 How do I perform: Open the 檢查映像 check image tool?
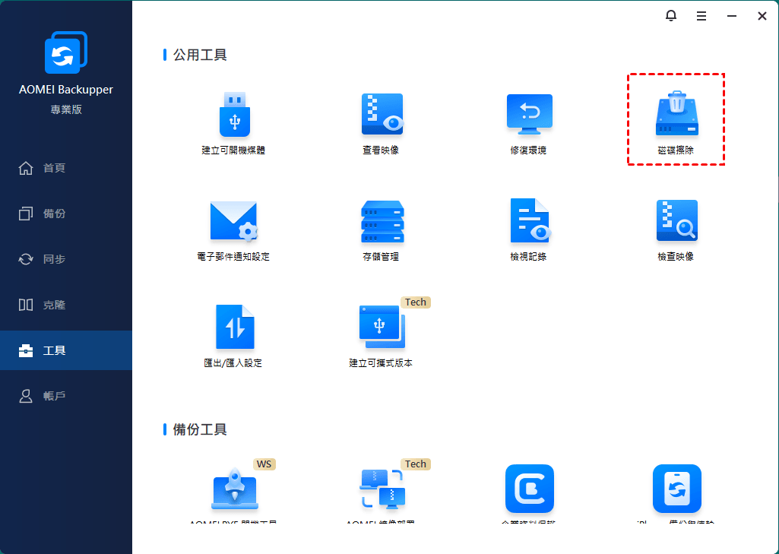676,230
